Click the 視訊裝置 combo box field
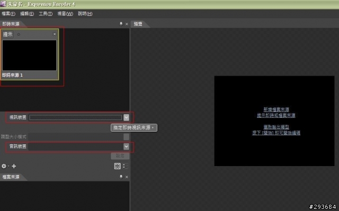339x211 pixels. 75,117
